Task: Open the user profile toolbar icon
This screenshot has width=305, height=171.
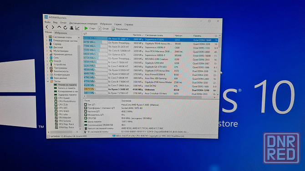Action: click(x=71, y=28)
